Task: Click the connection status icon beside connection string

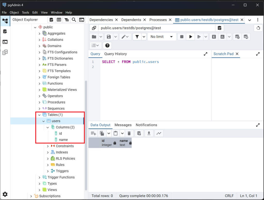Action: 94,28
